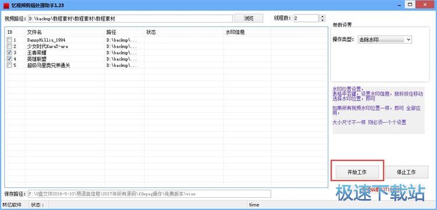This screenshot has height=210, width=437.
Task: Maximize the window
Action: pyautogui.click(x=410, y=4)
